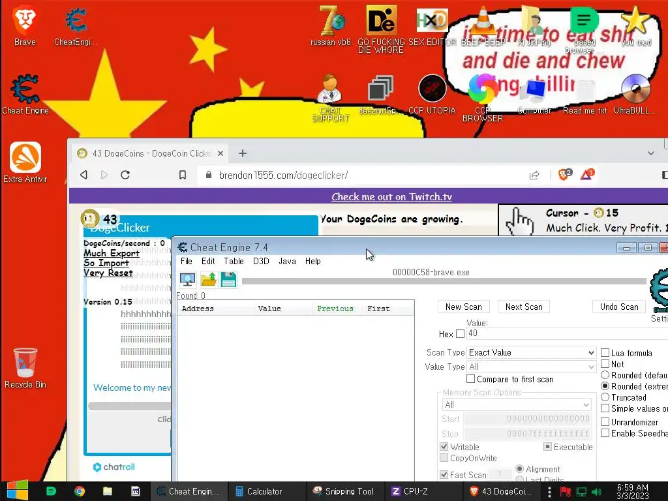Click the Much Export link
The height and width of the screenshot is (501, 668).
(111, 253)
